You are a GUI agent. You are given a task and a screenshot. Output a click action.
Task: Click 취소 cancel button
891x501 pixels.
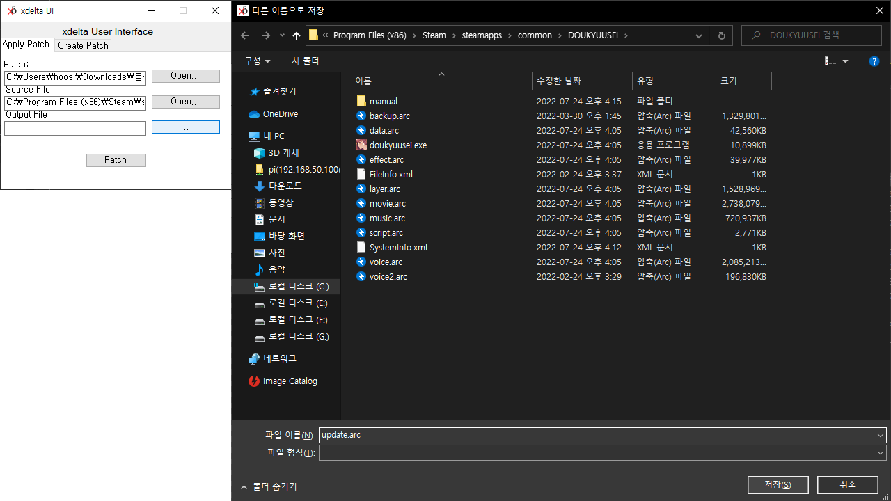(x=848, y=485)
